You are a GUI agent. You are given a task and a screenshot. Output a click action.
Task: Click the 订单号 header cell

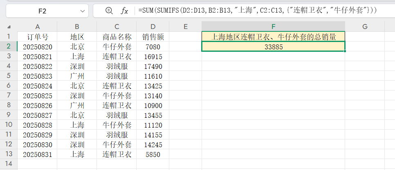37,37
